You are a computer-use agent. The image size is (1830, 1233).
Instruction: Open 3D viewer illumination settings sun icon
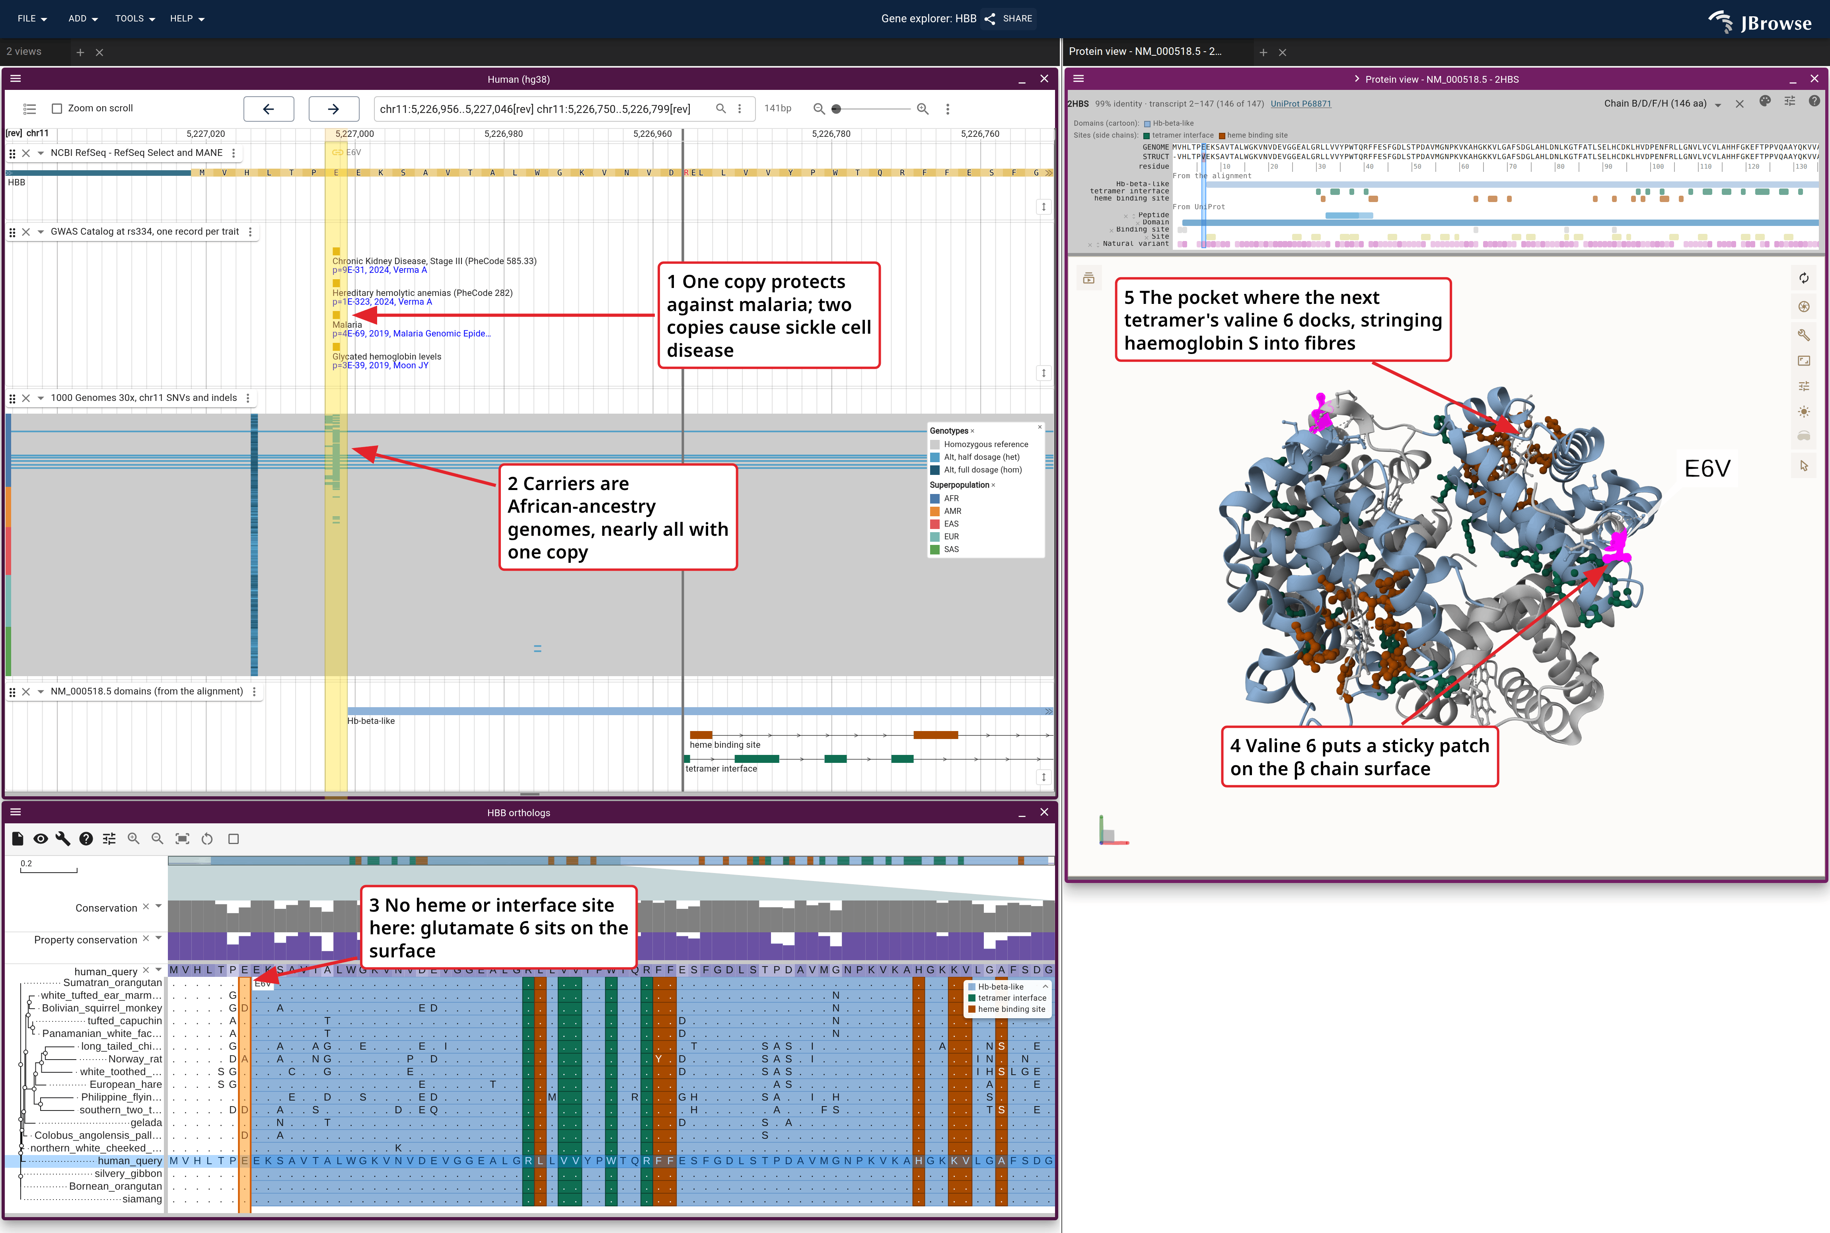point(1803,412)
